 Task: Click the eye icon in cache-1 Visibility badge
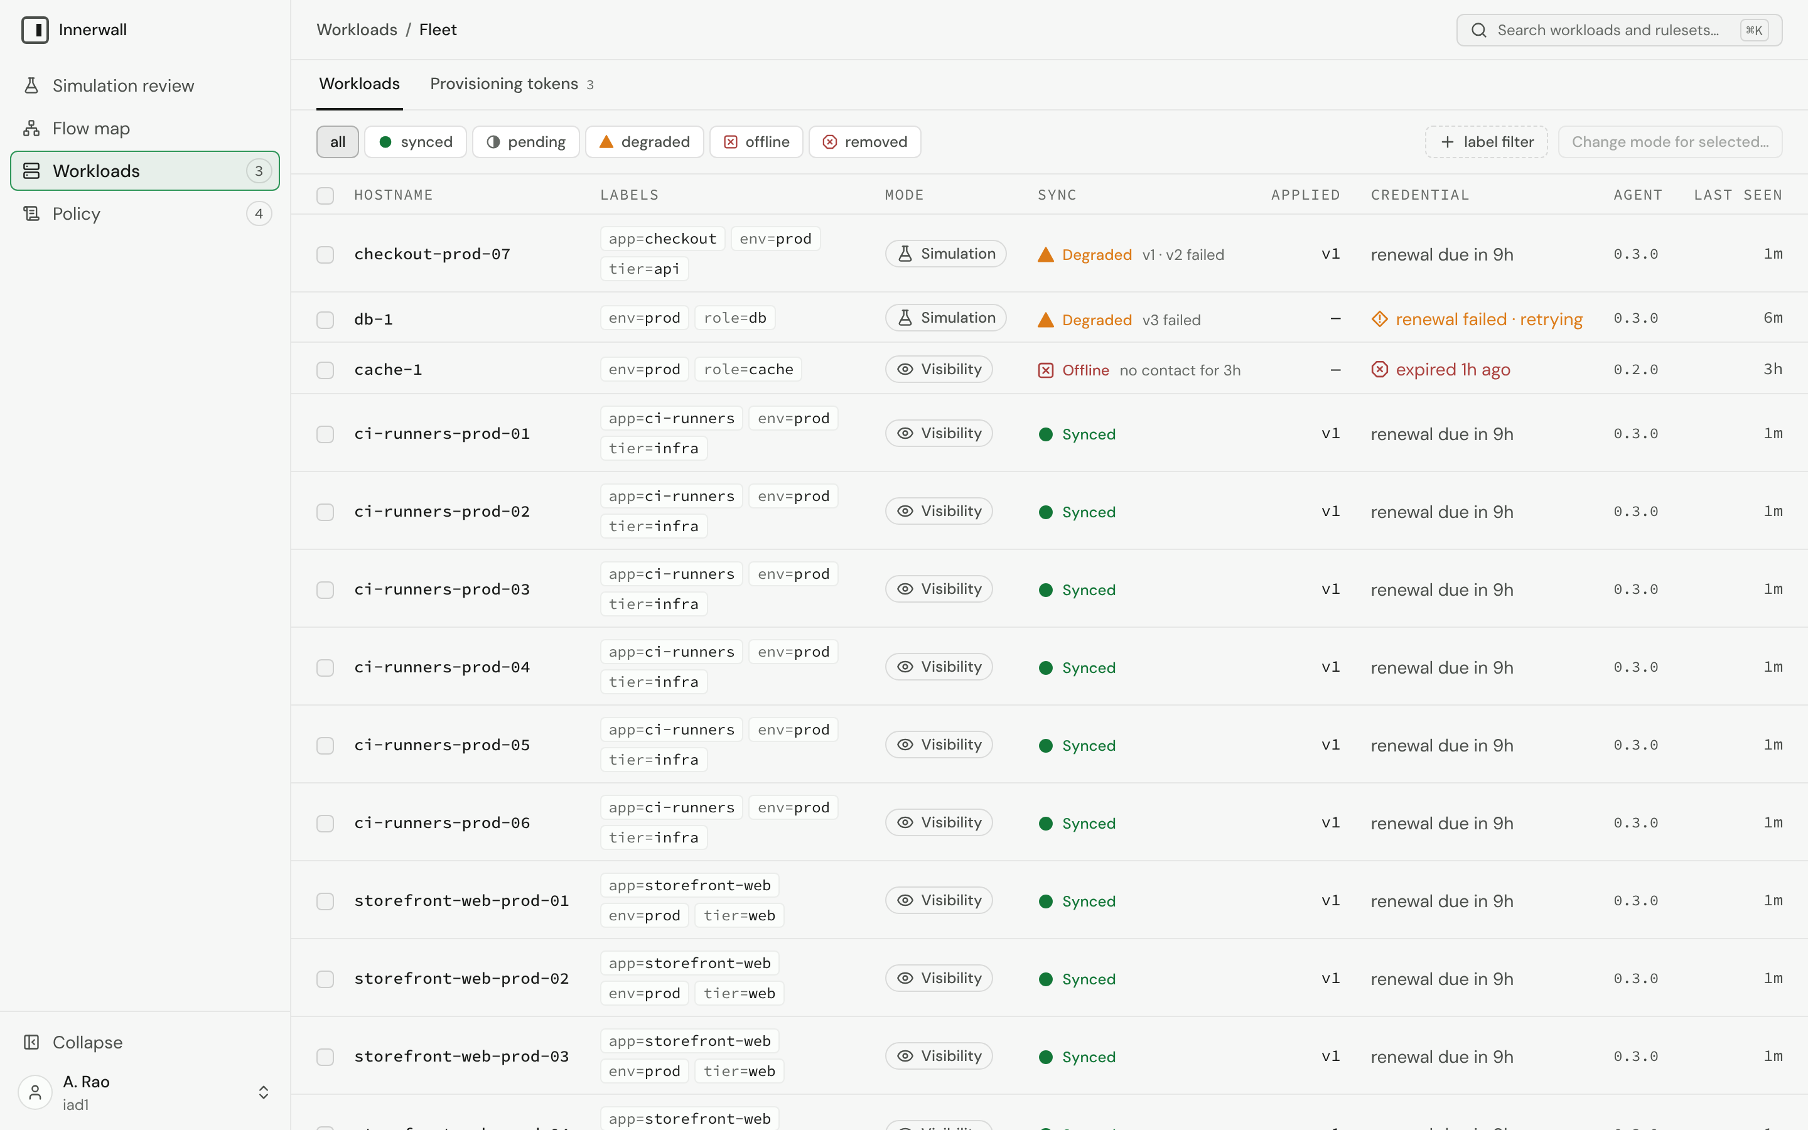[x=905, y=369]
